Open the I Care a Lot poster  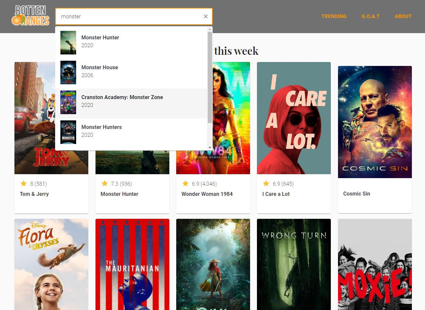294,118
